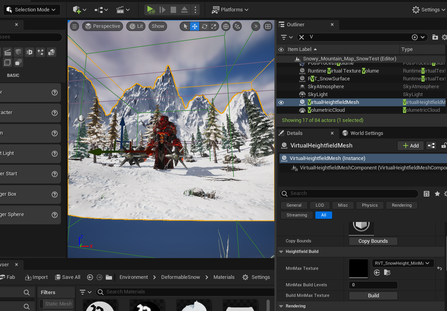The height and width of the screenshot is (311, 447).
Task: Click the Add component button
Action: [x=410, y=145]
